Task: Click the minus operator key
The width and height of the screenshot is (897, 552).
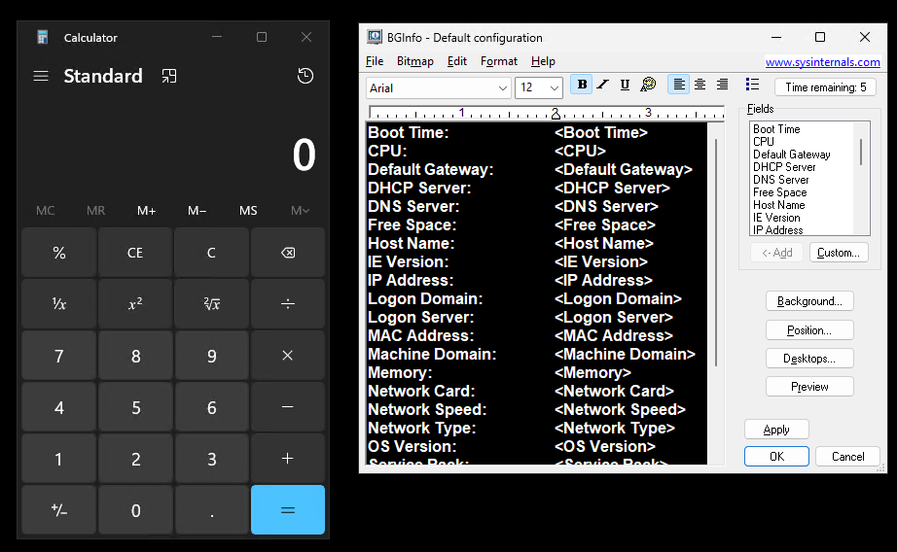Action: point(288,407)
